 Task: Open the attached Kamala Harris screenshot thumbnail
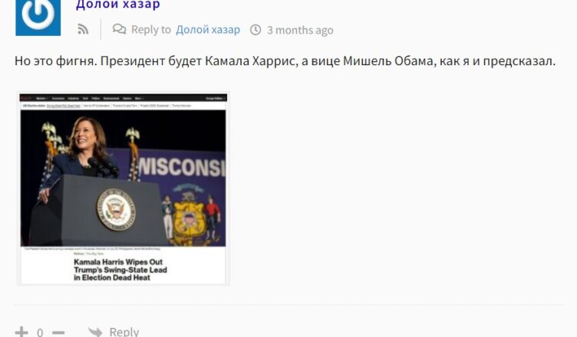pyautogui.click(x=124, y=188)
